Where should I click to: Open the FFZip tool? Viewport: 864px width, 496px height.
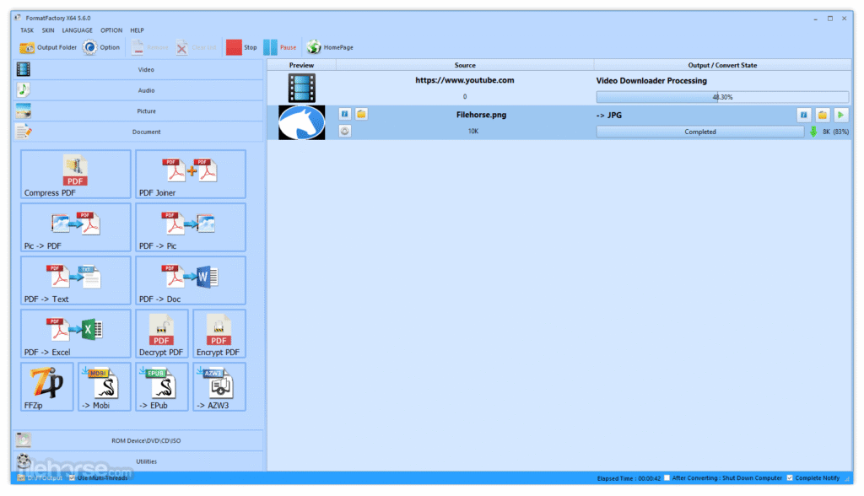[x=46, y=386]
